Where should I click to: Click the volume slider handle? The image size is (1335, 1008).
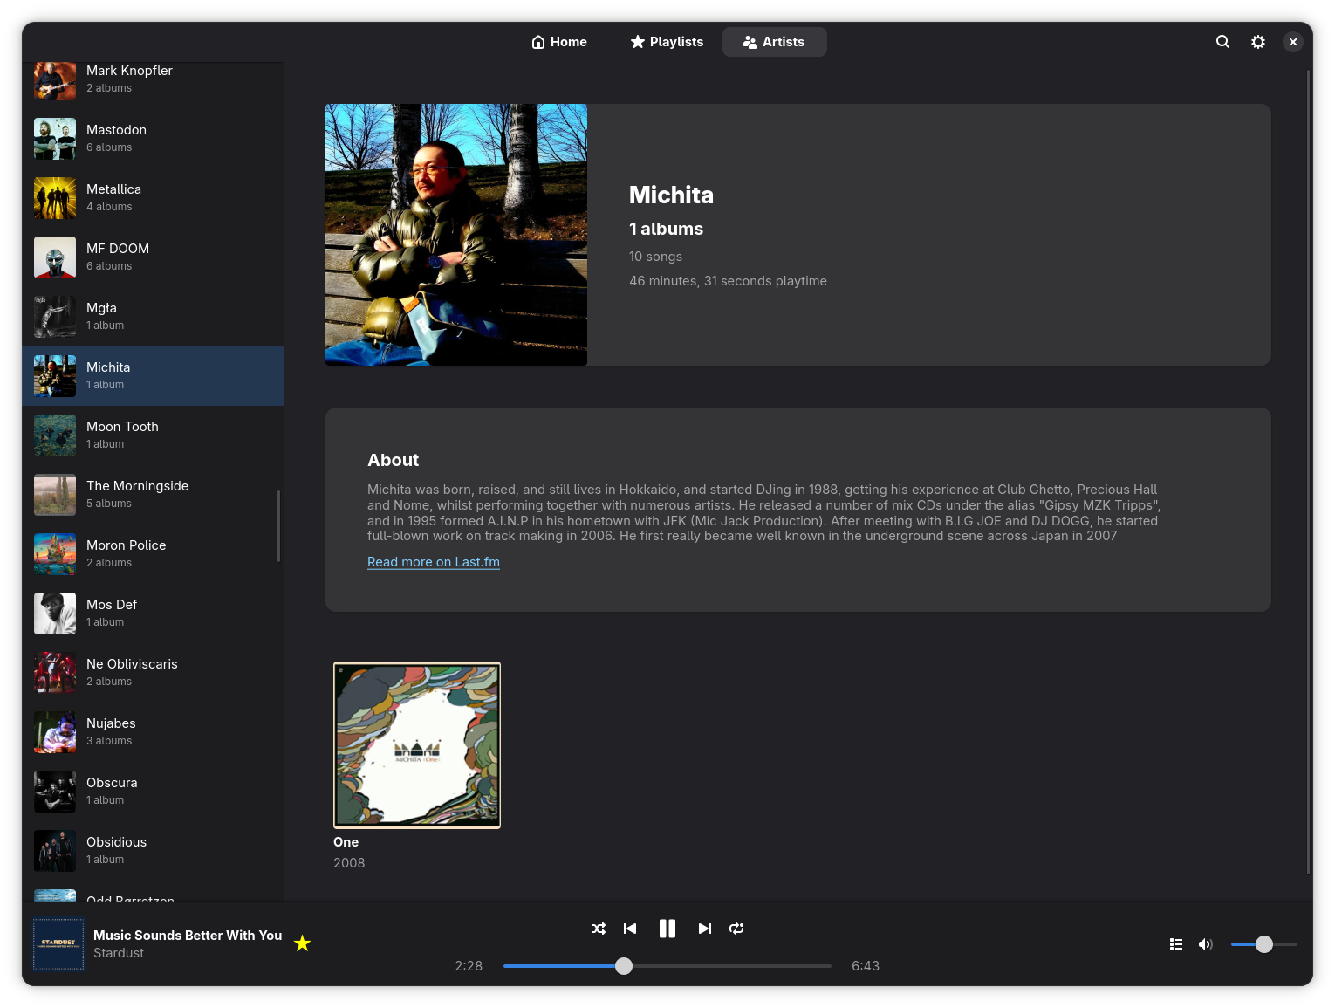coord(1264,944)
